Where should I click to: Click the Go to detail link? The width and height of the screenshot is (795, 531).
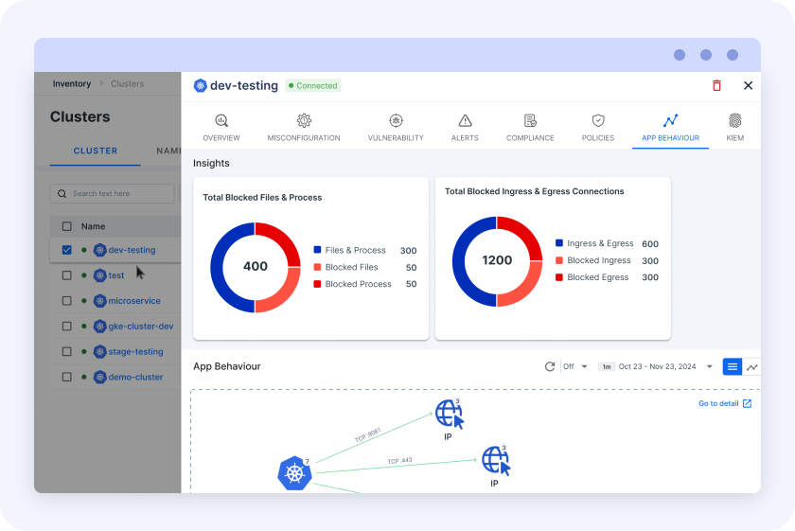[725, 403]
